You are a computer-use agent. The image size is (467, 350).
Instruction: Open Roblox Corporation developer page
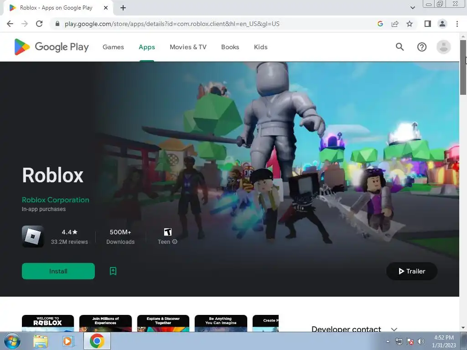(x=55, y=200)
